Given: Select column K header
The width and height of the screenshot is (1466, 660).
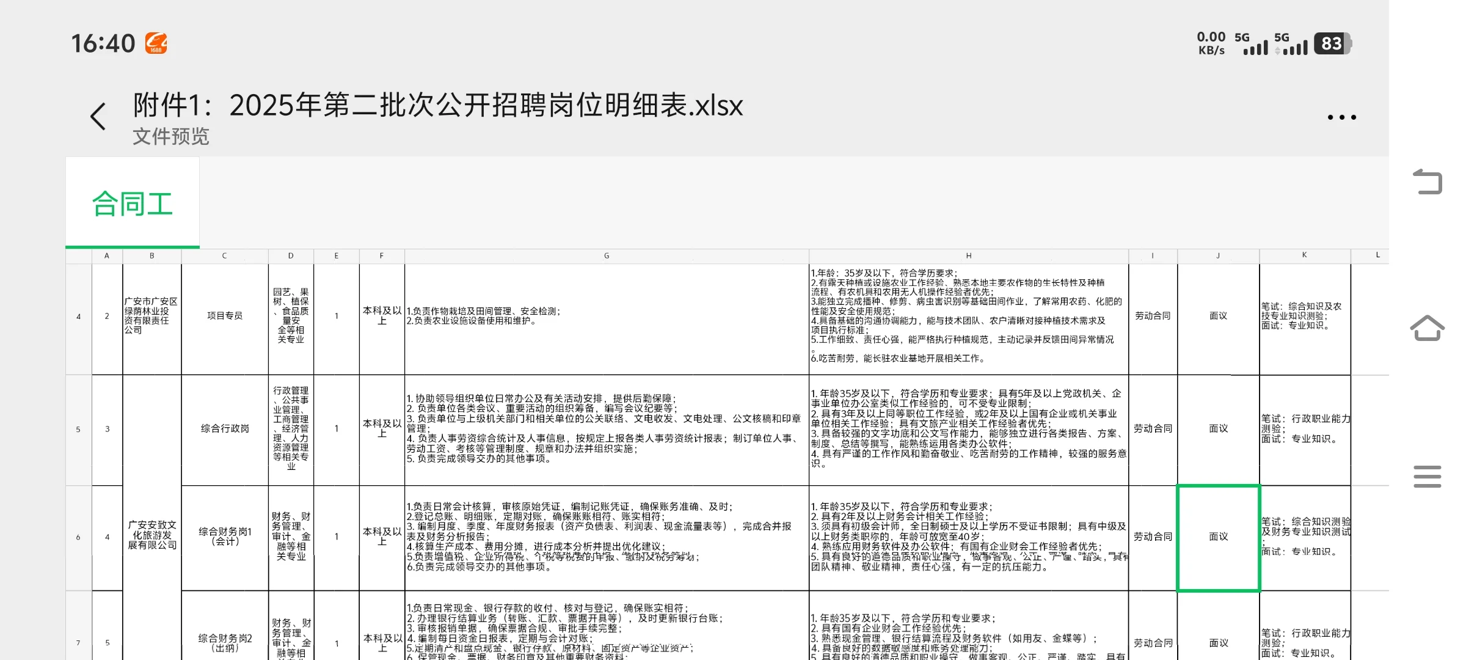Looking at the screenshot, I should [1305, 256].
